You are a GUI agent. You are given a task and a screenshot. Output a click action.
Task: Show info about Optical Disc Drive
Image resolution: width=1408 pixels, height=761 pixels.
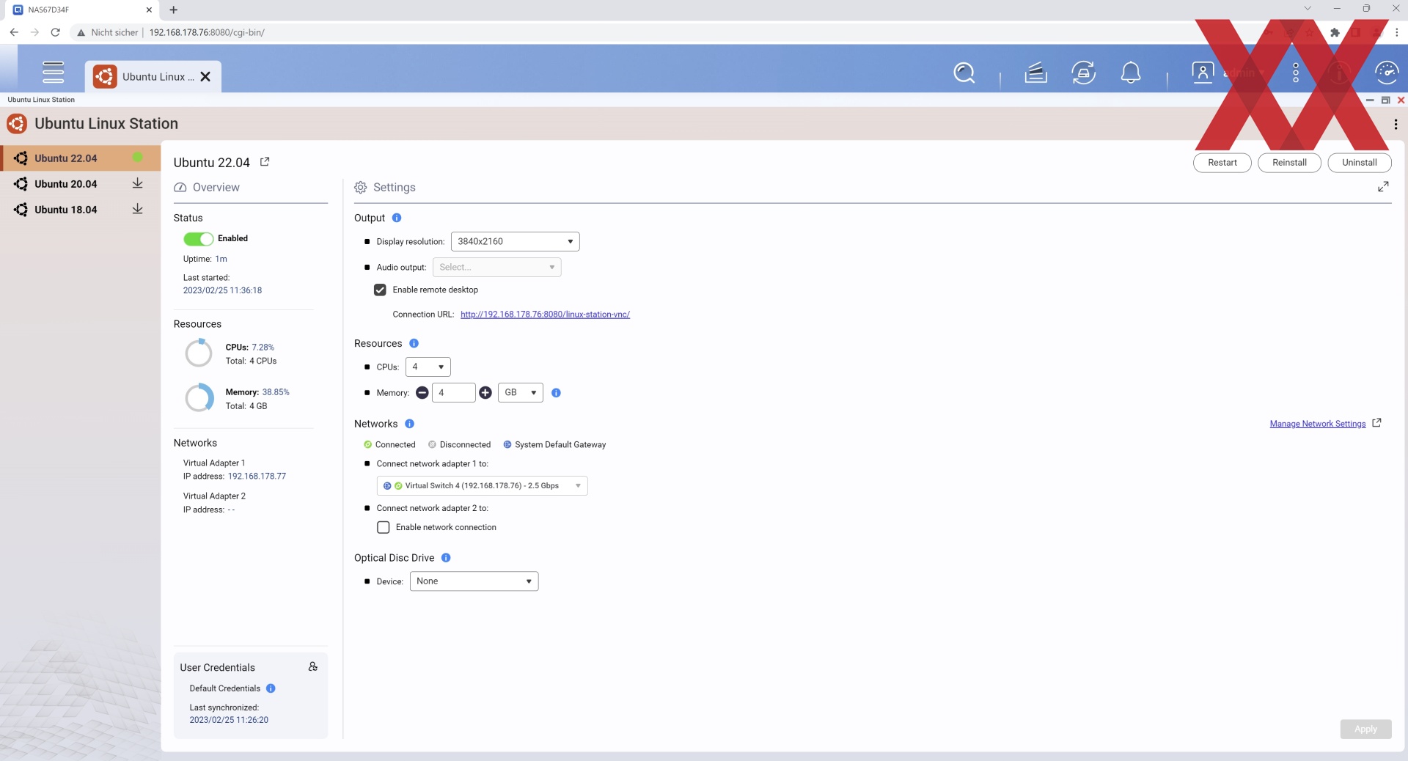click(446, 558)
